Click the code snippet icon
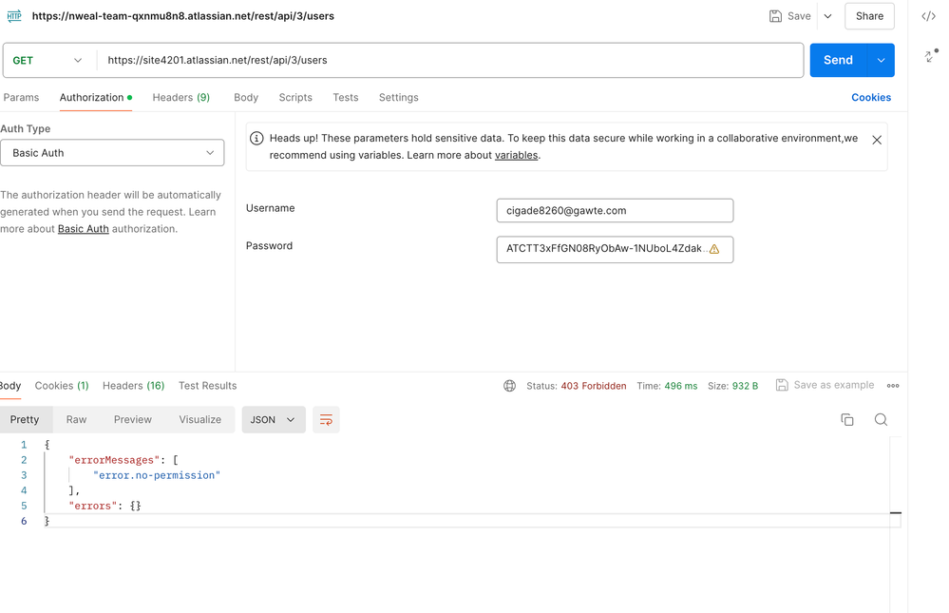This screenshot has height=613, width=949. 928,16
